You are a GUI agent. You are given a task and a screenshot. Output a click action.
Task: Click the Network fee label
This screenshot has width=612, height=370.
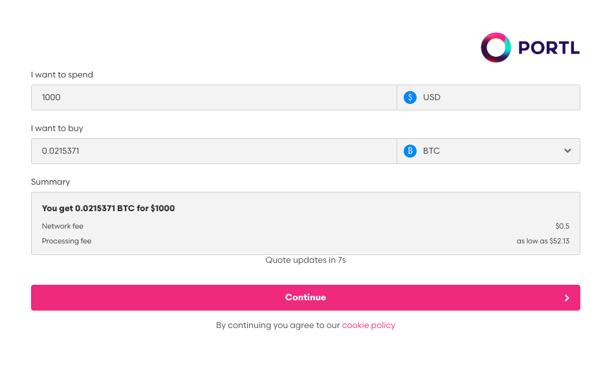63,226
